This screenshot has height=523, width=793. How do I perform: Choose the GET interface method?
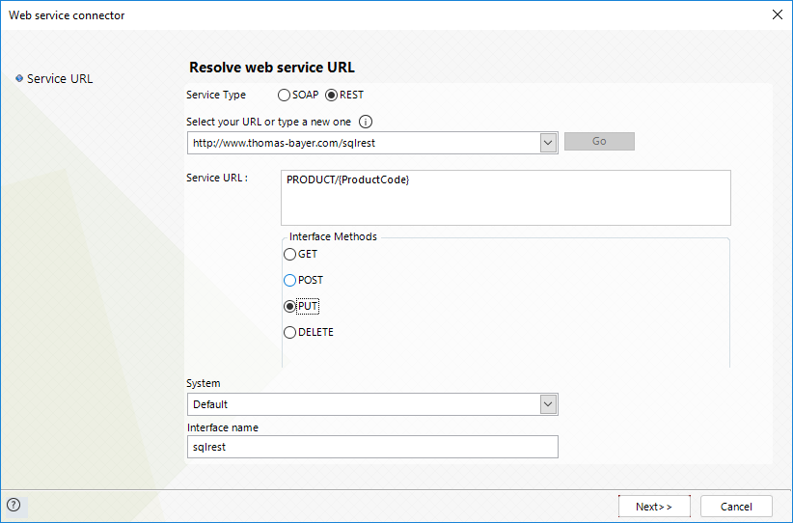click(x=300, y=254)
